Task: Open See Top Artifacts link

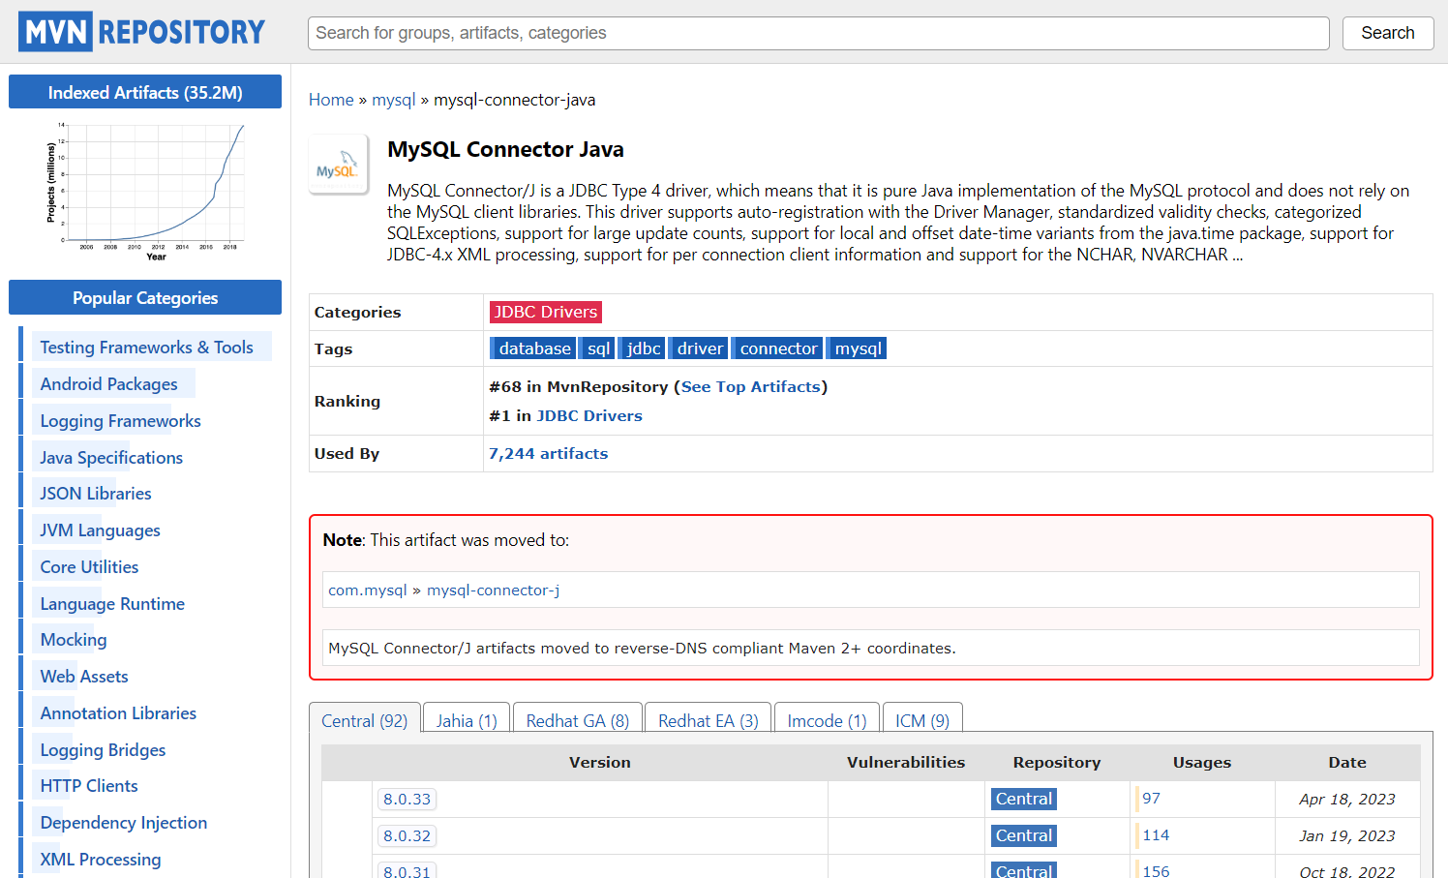Action: click(750, 386)
